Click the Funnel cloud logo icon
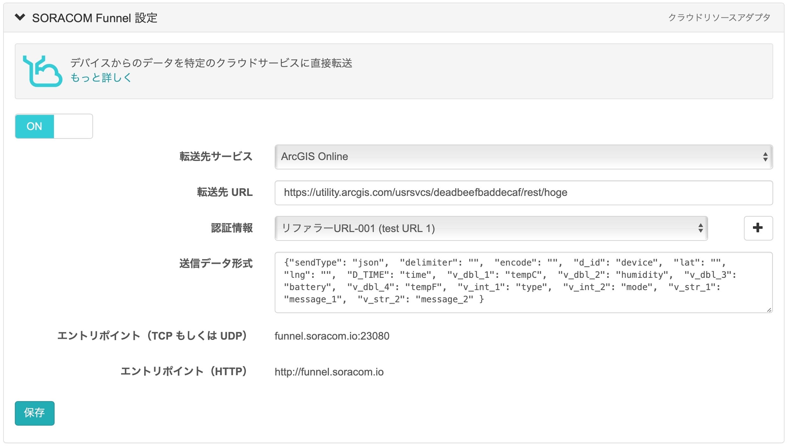Screen dimensions: 788x446 (x=42, y=71)
